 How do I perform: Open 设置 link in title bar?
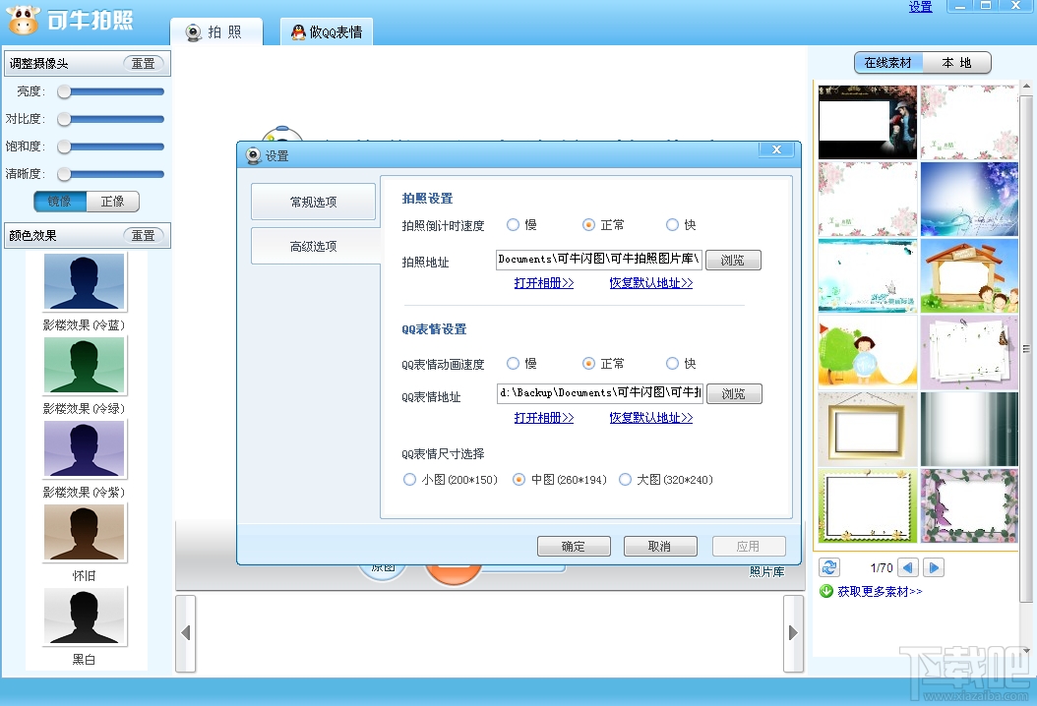pos(920,7)
